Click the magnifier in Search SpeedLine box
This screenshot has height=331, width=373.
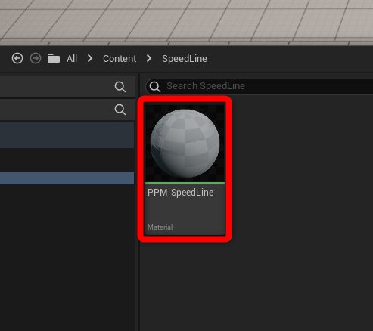(154, 86)
